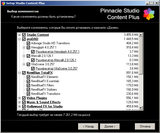Collapse the Mercalli 2.0.126.1 node
The width and height of the screenshot is (160, 133).
tap(24, 56)
